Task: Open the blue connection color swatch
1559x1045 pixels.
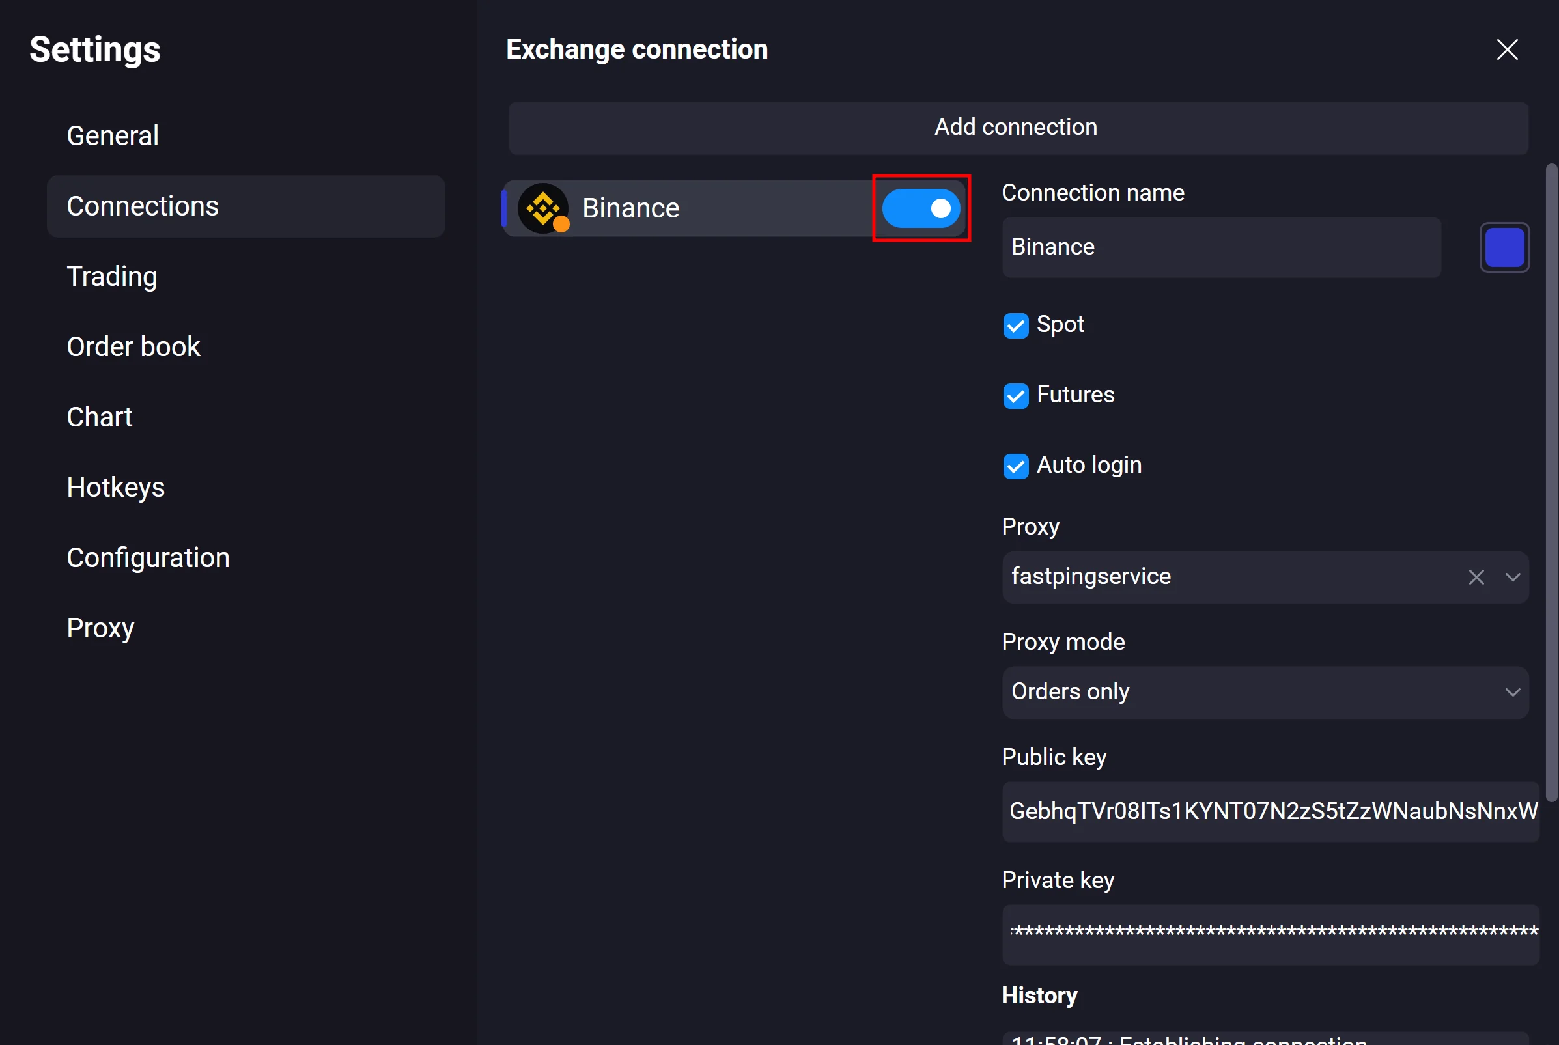Action: pyautogui.click(x=1504, y=247)
